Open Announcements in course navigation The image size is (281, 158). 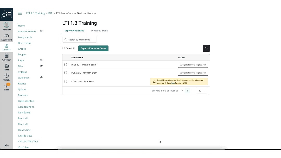[27, 31]
